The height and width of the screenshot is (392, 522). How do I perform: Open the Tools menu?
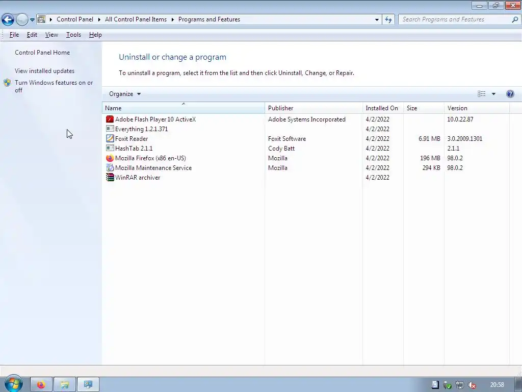pos(73,35)
